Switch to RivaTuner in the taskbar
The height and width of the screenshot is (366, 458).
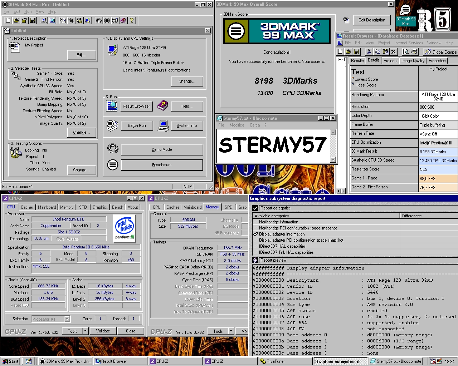point(285,361)
